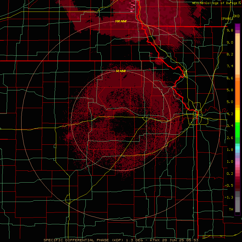This screenshot has height=242, width=242.
Task: Click the '-1.3' scale value
Action: point(229,197)
